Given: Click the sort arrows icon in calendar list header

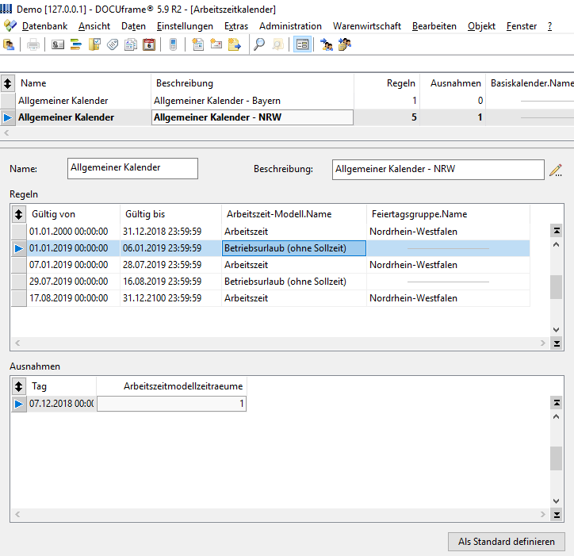Looking at the screenshot, I should pyautogui.click(x=8, y=83).
